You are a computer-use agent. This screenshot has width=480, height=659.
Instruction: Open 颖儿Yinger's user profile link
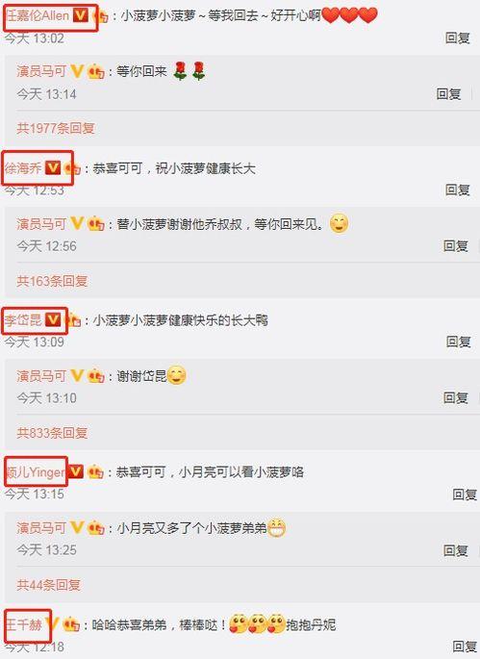(36, 472)
